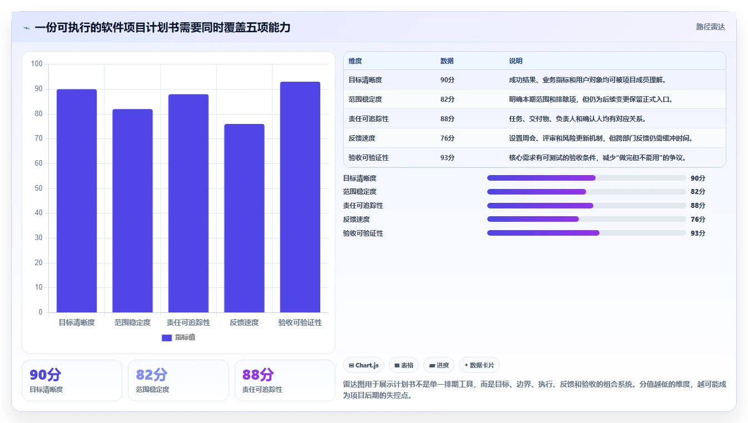Click the footer paragraph starting 雷达图用于展示
748x423 pixels.
click(x=534, y=390)
